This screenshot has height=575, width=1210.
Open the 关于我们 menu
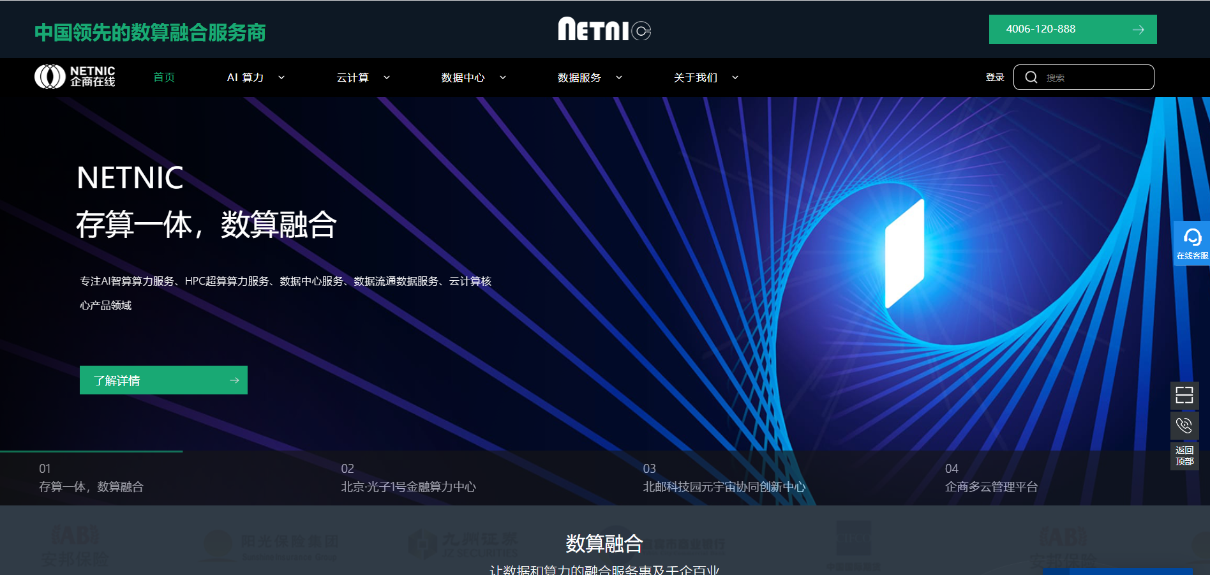tap(695, 77)
